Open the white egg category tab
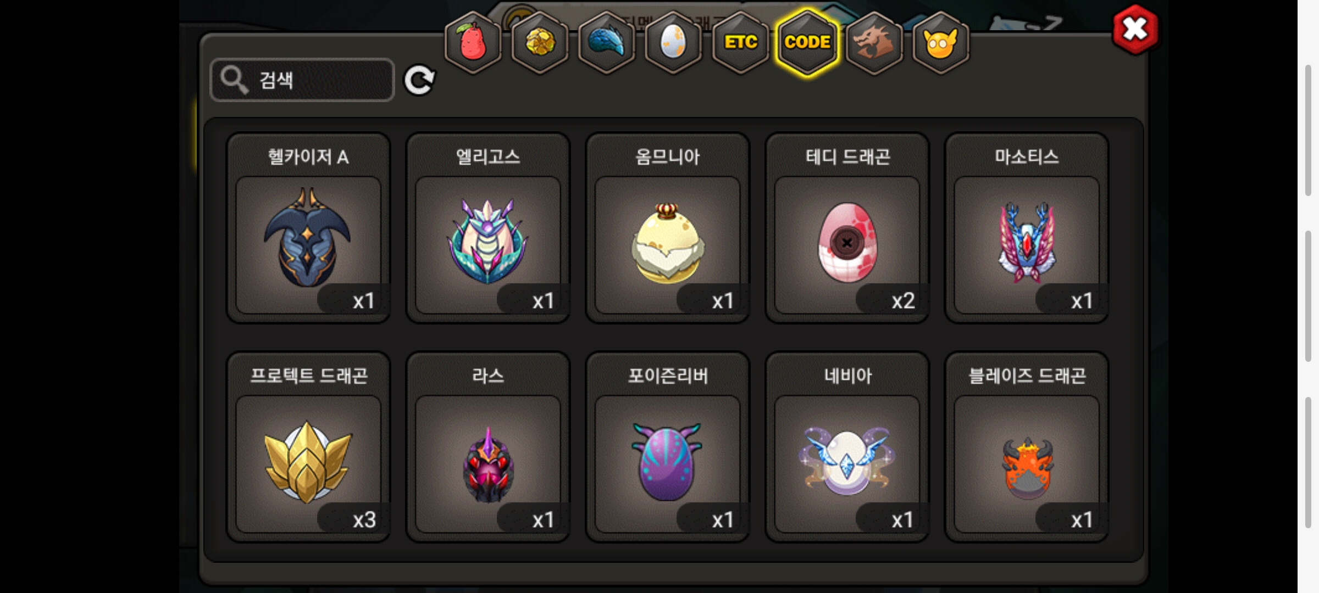The image size is (1319, 593). point(673,42)
